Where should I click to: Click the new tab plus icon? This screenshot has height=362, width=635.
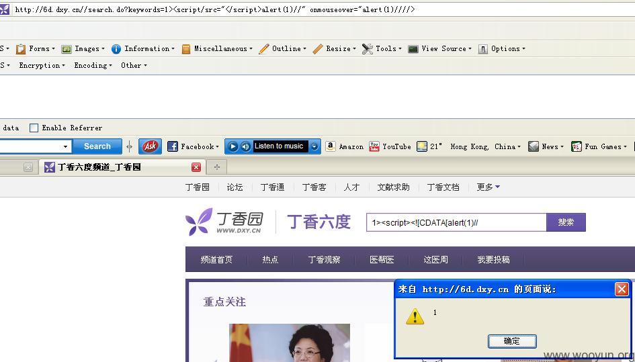coord(216,167)
